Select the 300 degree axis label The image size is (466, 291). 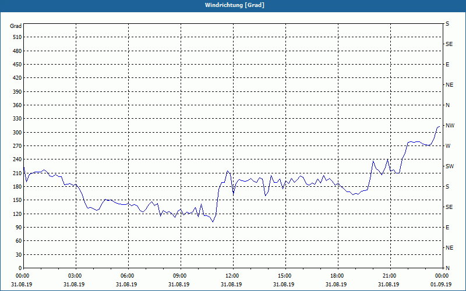[17, 133]
